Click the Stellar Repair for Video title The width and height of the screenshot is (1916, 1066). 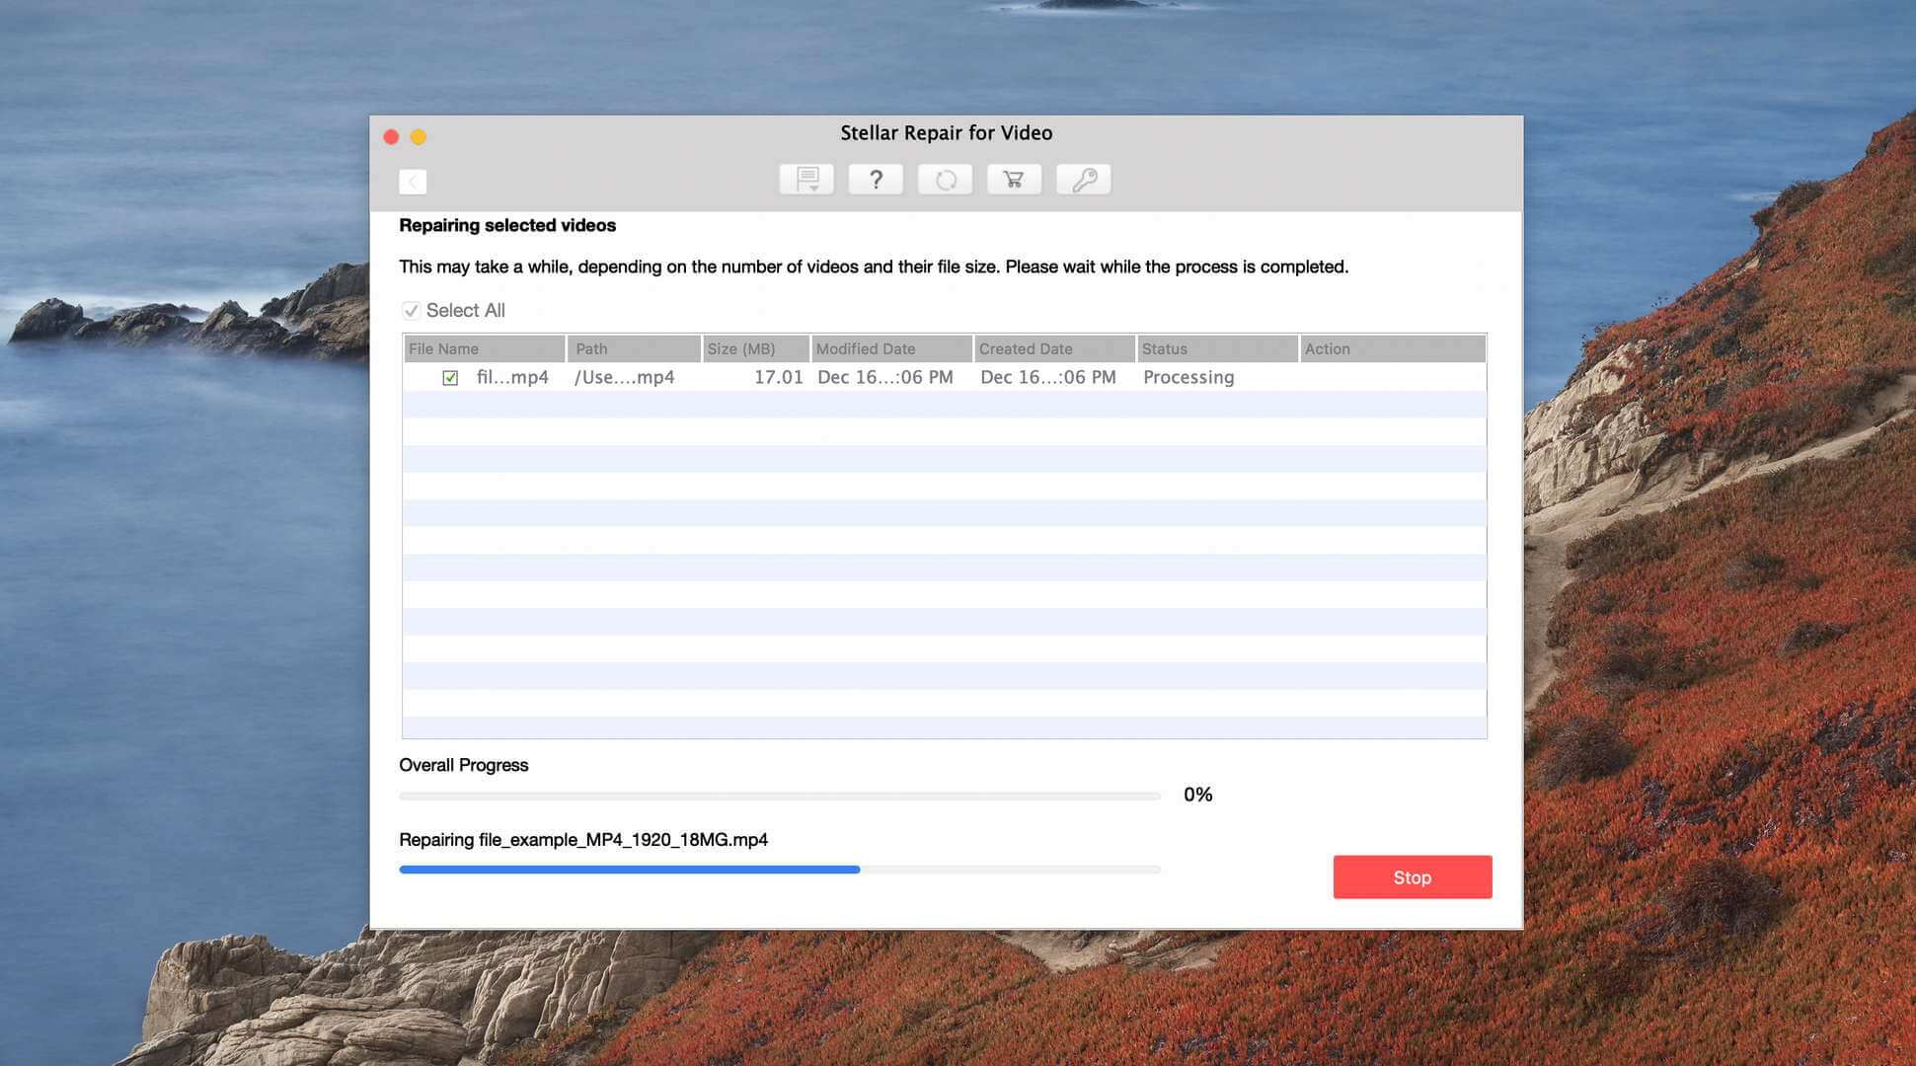(946, 133)
